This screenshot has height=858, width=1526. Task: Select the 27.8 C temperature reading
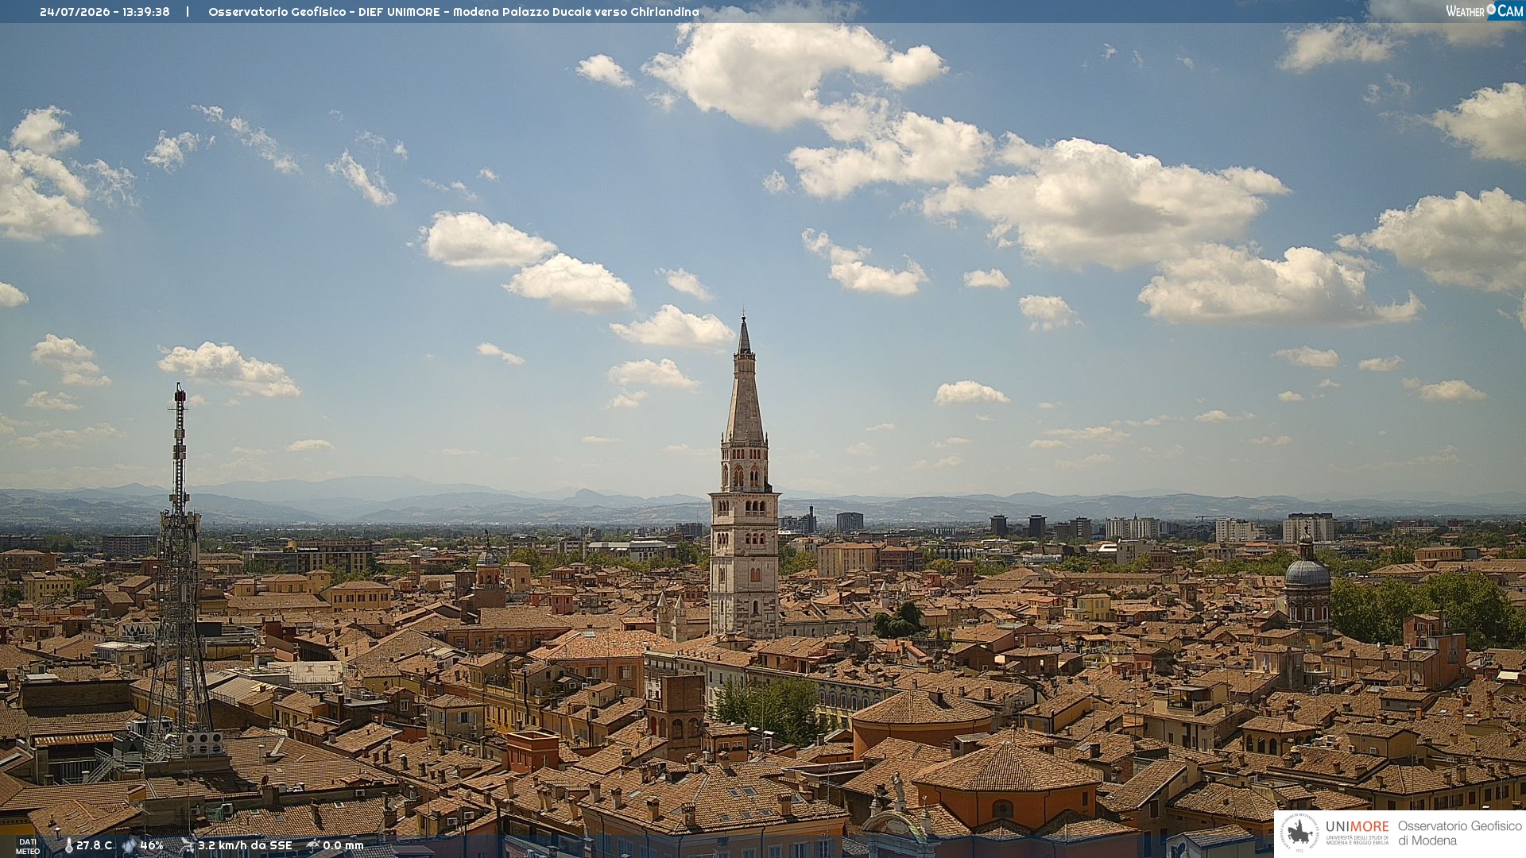pos(95,845)
